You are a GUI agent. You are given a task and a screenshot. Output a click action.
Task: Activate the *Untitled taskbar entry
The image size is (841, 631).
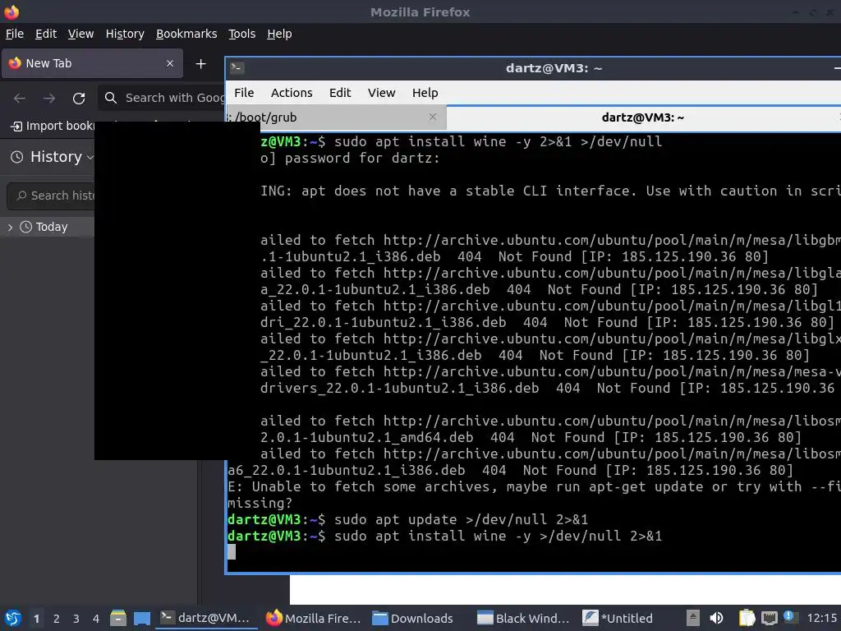(618, 618)
